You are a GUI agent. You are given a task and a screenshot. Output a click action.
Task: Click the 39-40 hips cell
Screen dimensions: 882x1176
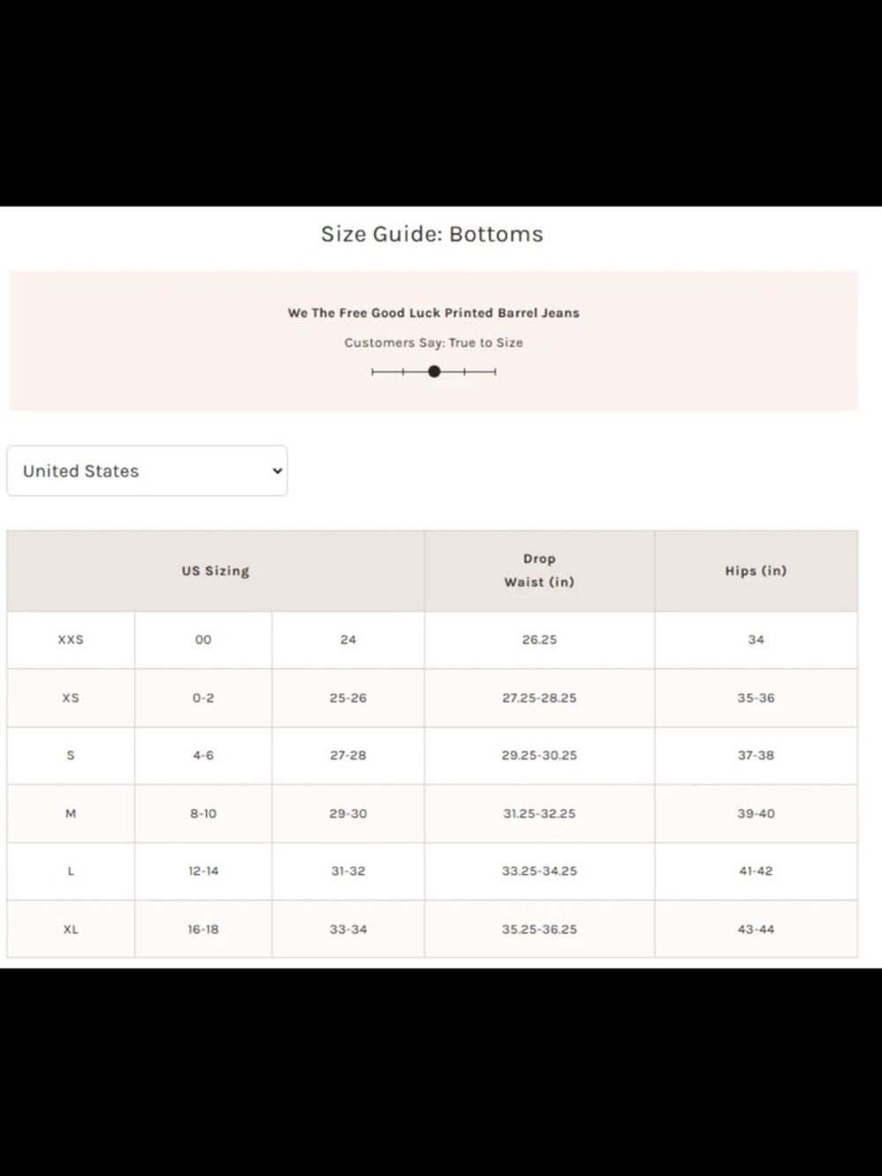pyautogui.click(x=756, y=813)
